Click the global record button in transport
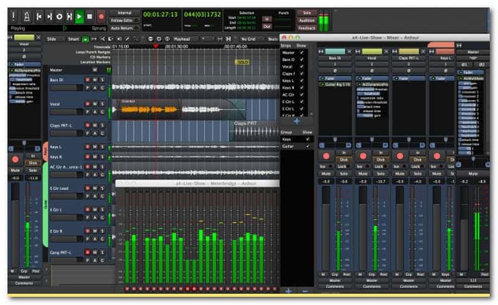Viewport: 498px width, 305px height. click(101, 16)
